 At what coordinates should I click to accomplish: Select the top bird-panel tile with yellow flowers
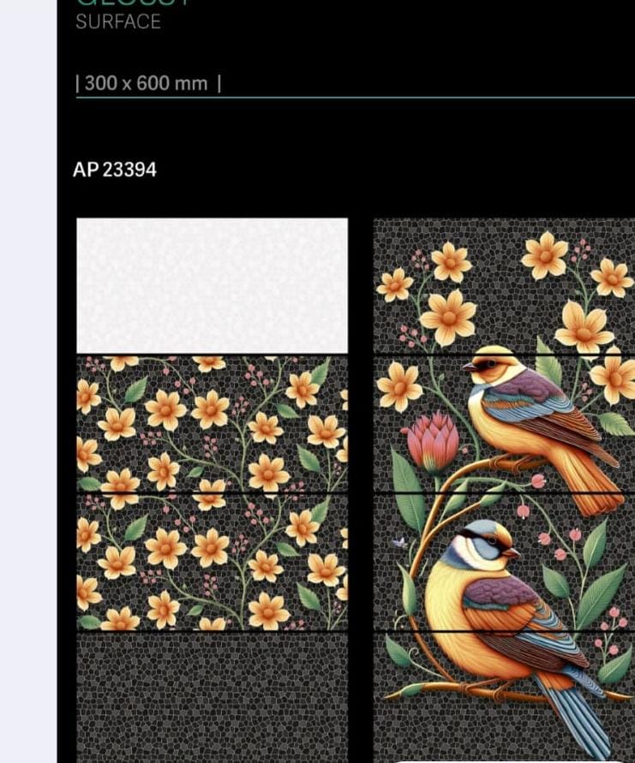click(x=504, y=286)
